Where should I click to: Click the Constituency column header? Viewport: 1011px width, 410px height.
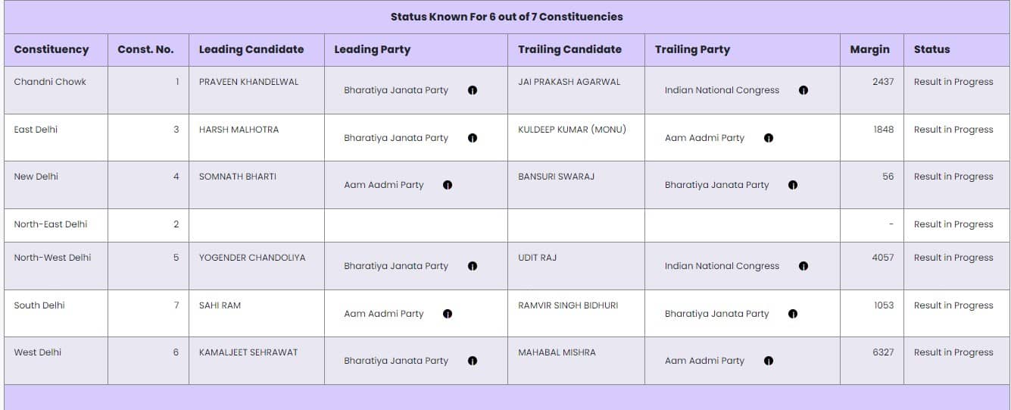(51, 49)
